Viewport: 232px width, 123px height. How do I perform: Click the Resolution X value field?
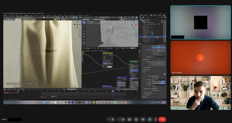(x=159, y=46)
